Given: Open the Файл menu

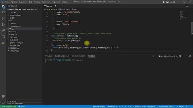Looking at the screenshot, I should (7, 2).
